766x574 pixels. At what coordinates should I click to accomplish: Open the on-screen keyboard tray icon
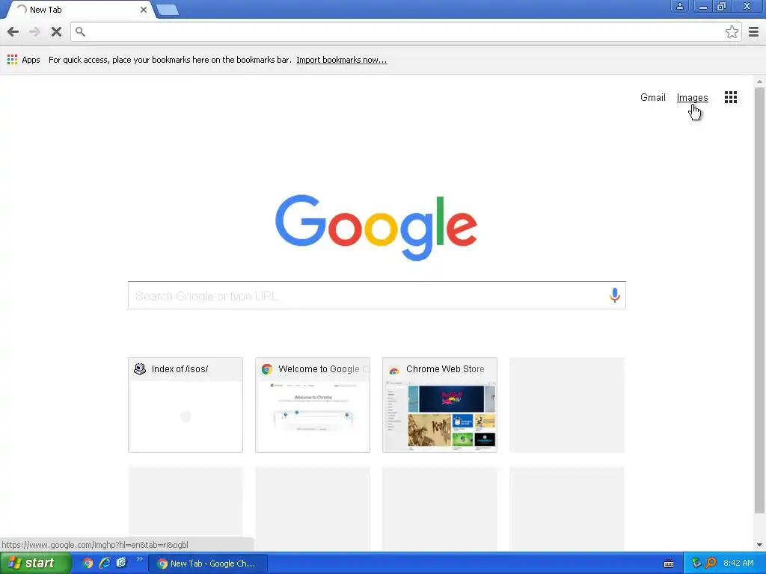pyautogui.click(x=669, y=564)
